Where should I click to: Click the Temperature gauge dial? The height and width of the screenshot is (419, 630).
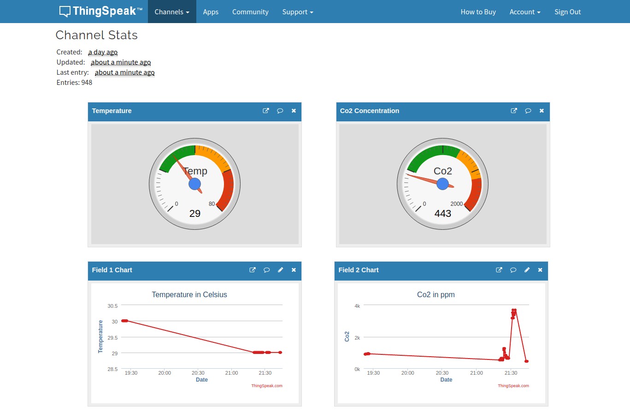point(194,184)
